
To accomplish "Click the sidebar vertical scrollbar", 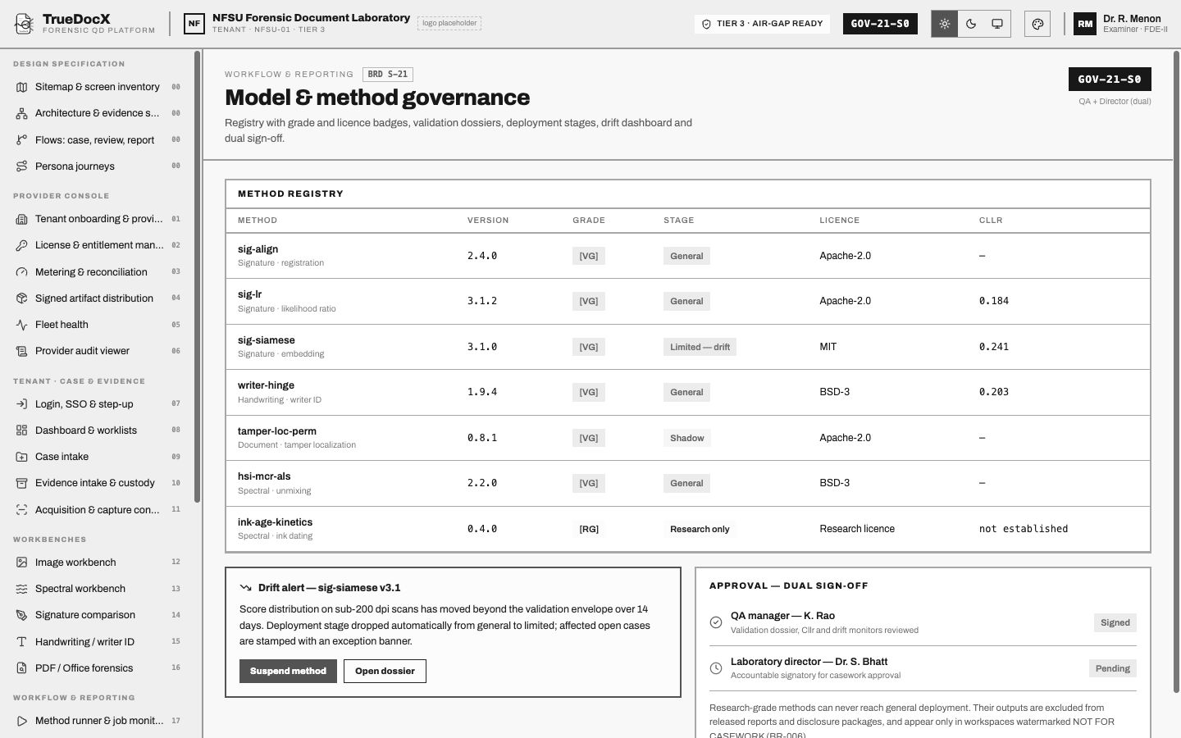I will 197,276.
